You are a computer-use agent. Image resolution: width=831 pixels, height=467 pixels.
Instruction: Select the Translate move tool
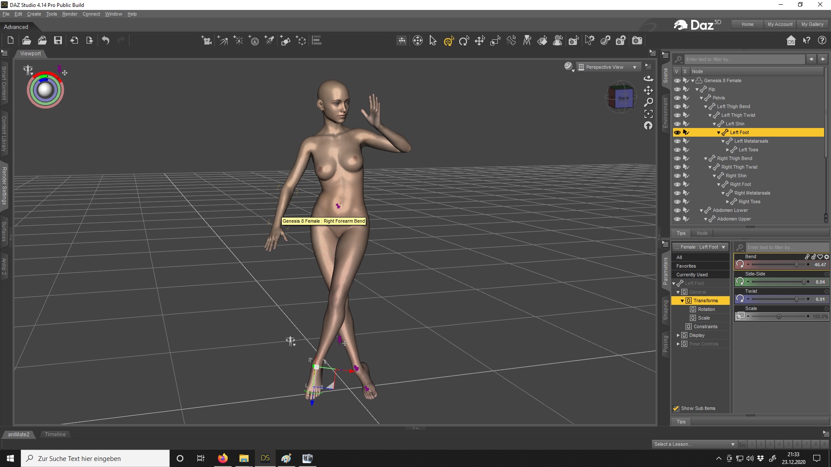pos(480,41)
